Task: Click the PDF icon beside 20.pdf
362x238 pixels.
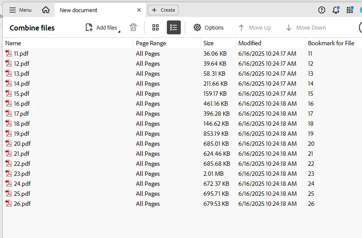Action: point(9,144)
